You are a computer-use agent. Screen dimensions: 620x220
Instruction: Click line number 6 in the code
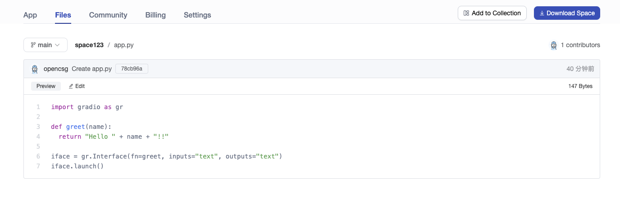click(38, 156)
